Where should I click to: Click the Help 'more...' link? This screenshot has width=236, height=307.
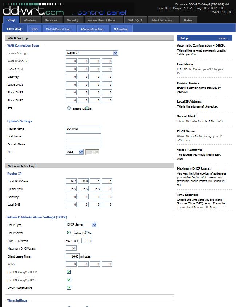click(224, 39)
